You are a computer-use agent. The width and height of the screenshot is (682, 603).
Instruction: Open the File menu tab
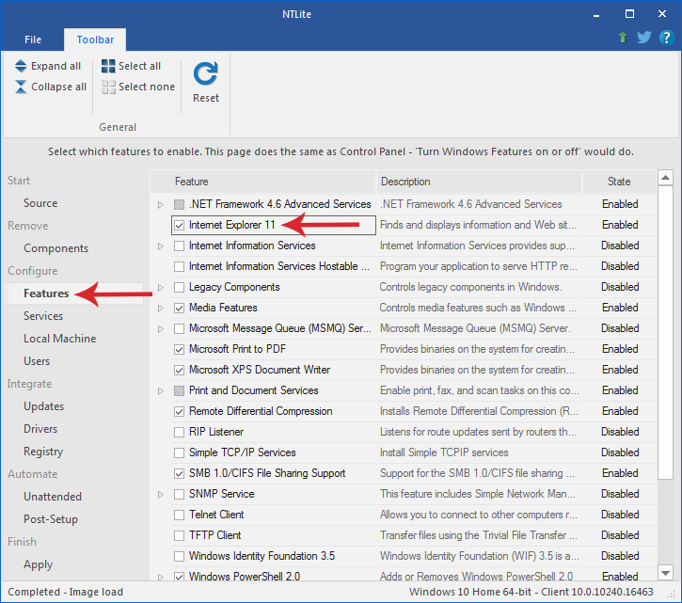click(x=33, y=40)
